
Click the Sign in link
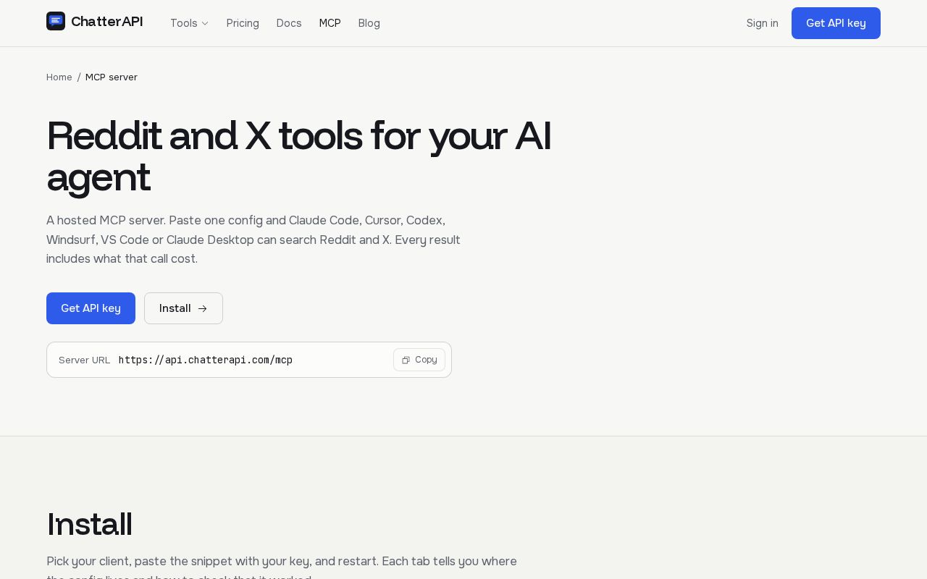762,23
